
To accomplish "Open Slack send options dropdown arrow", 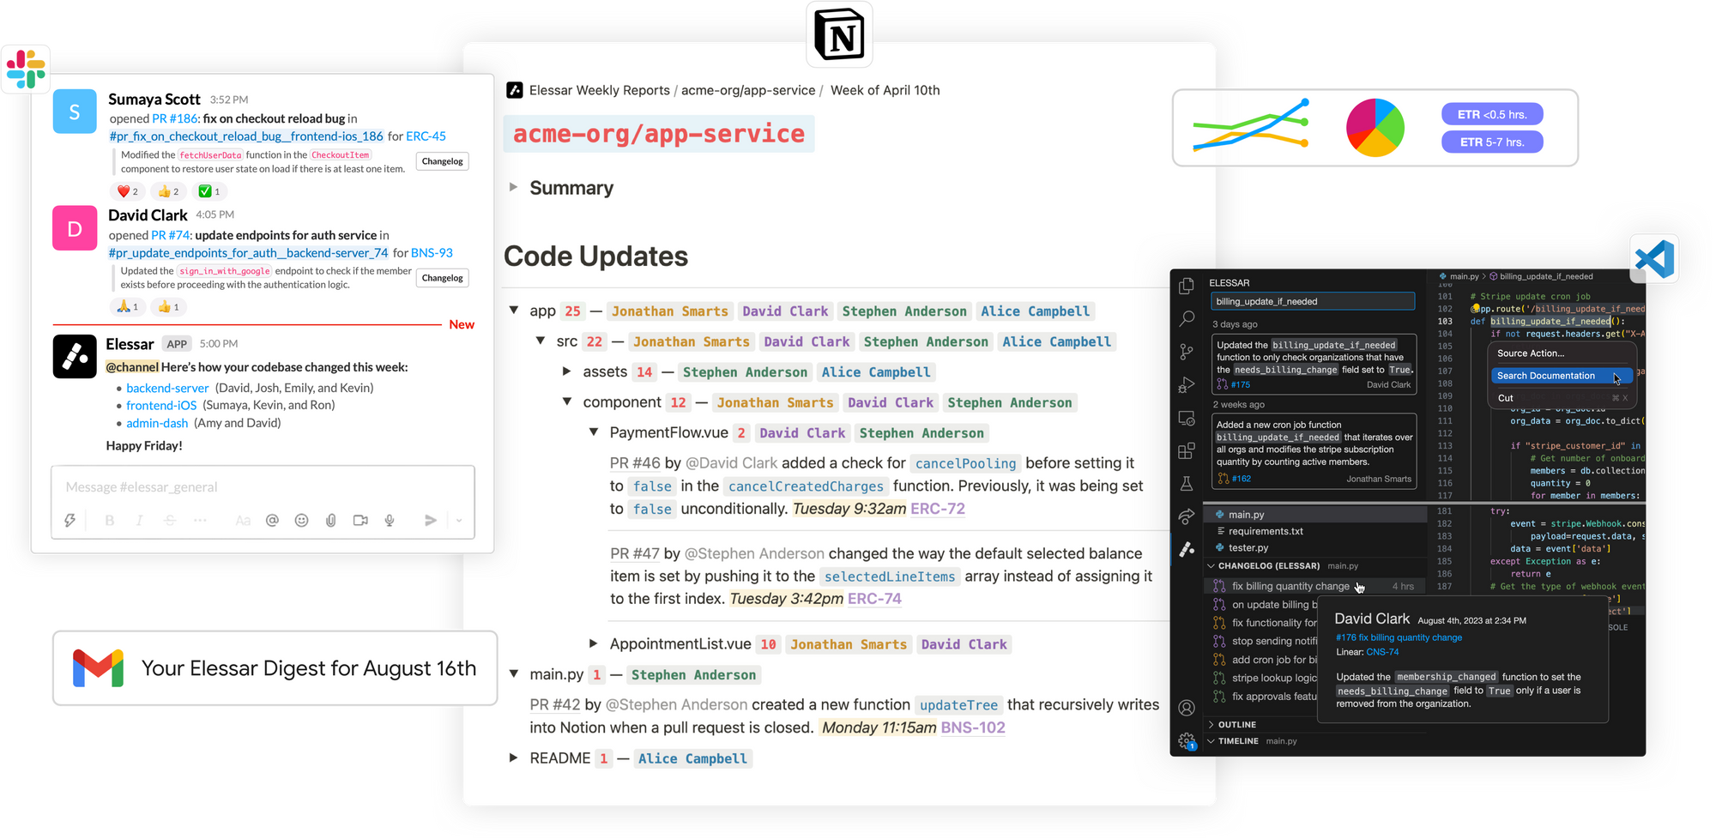I will [x=459, y=520].
